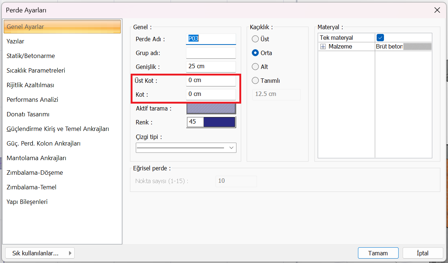This screenshot has height=263, width=448.
Task: Open the Yazılar settings page
Action: [x=15, y=41]
